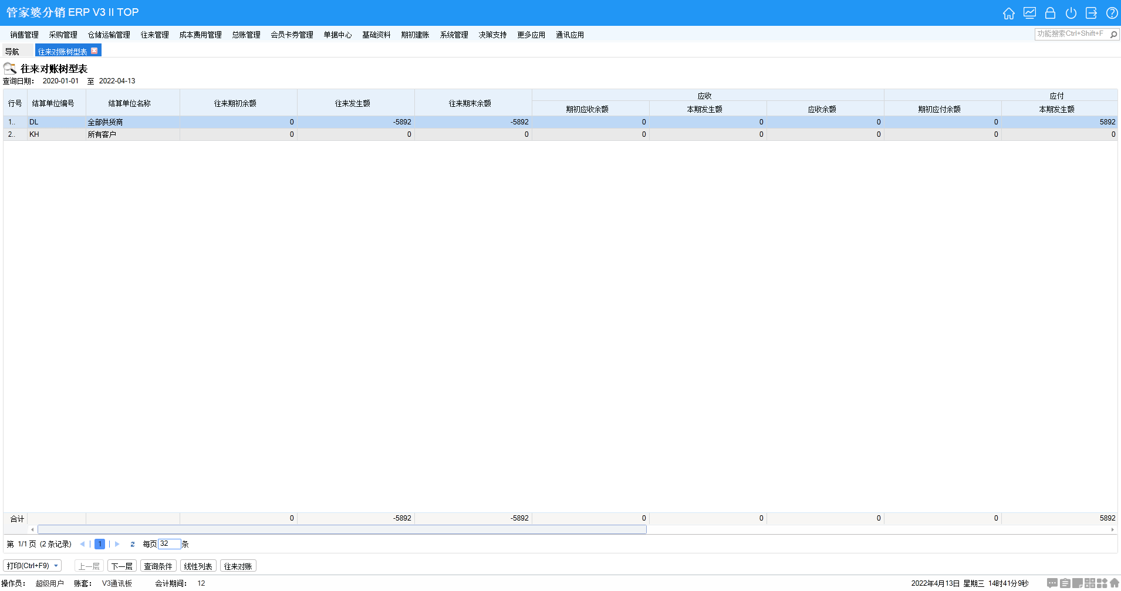
Task: Open the 单据中心 menu
Action: (337, 35)
